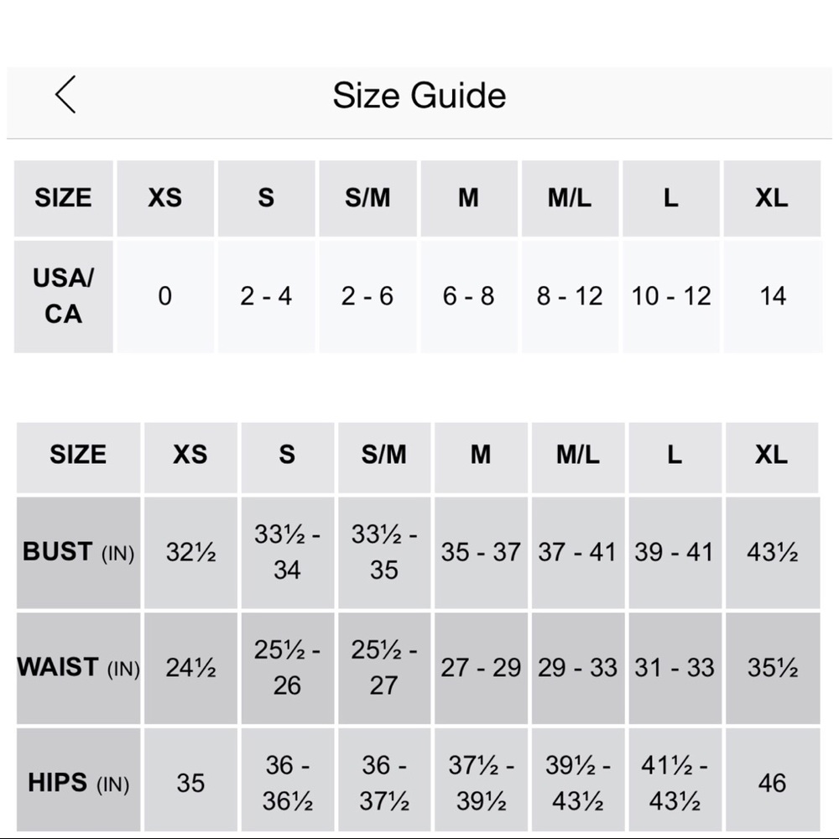Tap the 37½ - 39½ hips cell
The width and height of the screenshot is (839, 839).
click(x=481, y=783)
